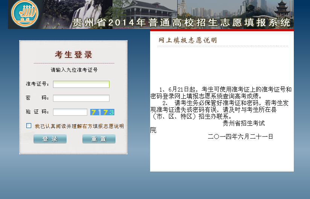Click the 准考证号 input field
The height and width of the screenshot is (199, 310).
coord(81,84)
